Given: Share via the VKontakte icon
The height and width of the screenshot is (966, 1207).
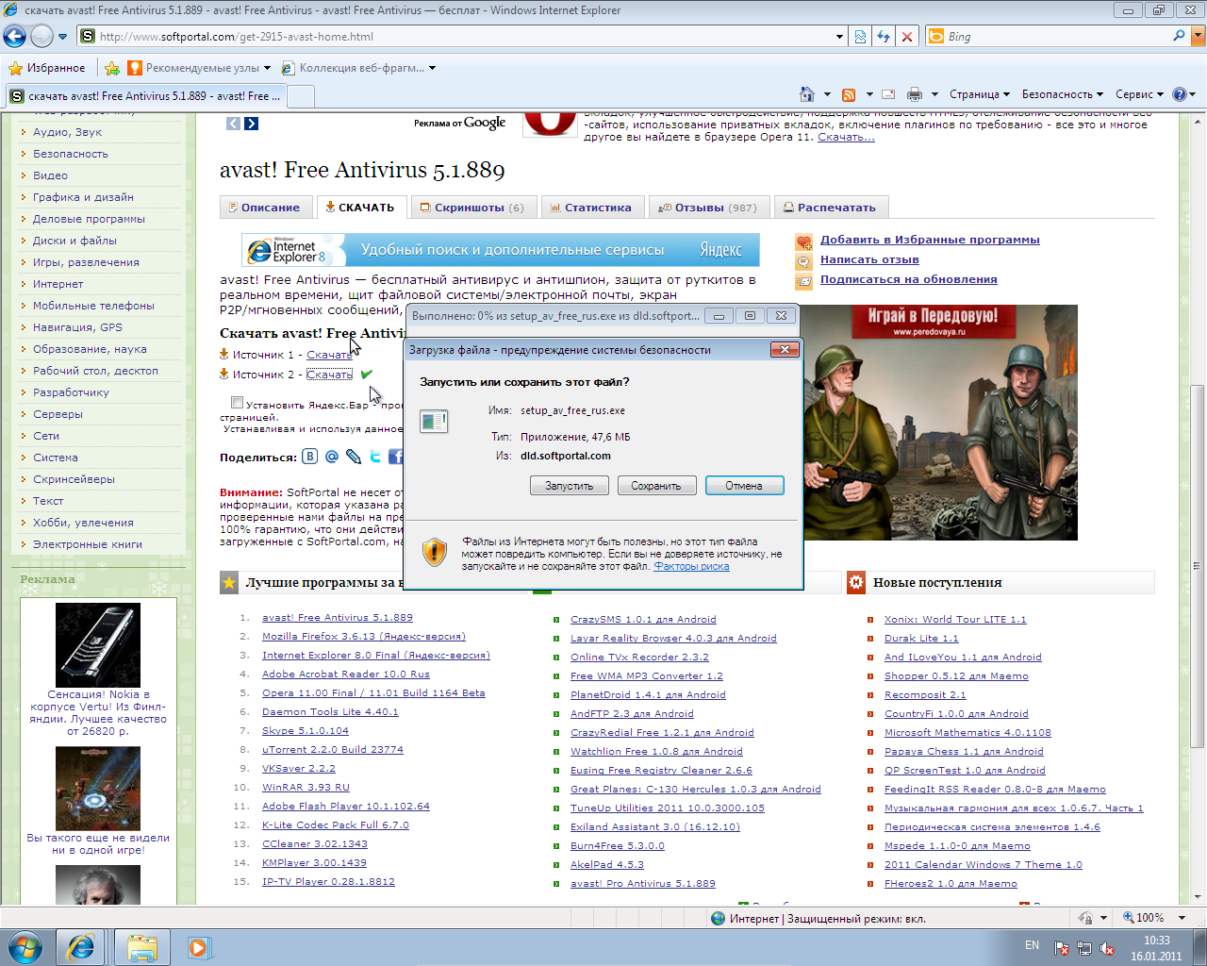Looking at the screenshot, I should tap(309, 457).
